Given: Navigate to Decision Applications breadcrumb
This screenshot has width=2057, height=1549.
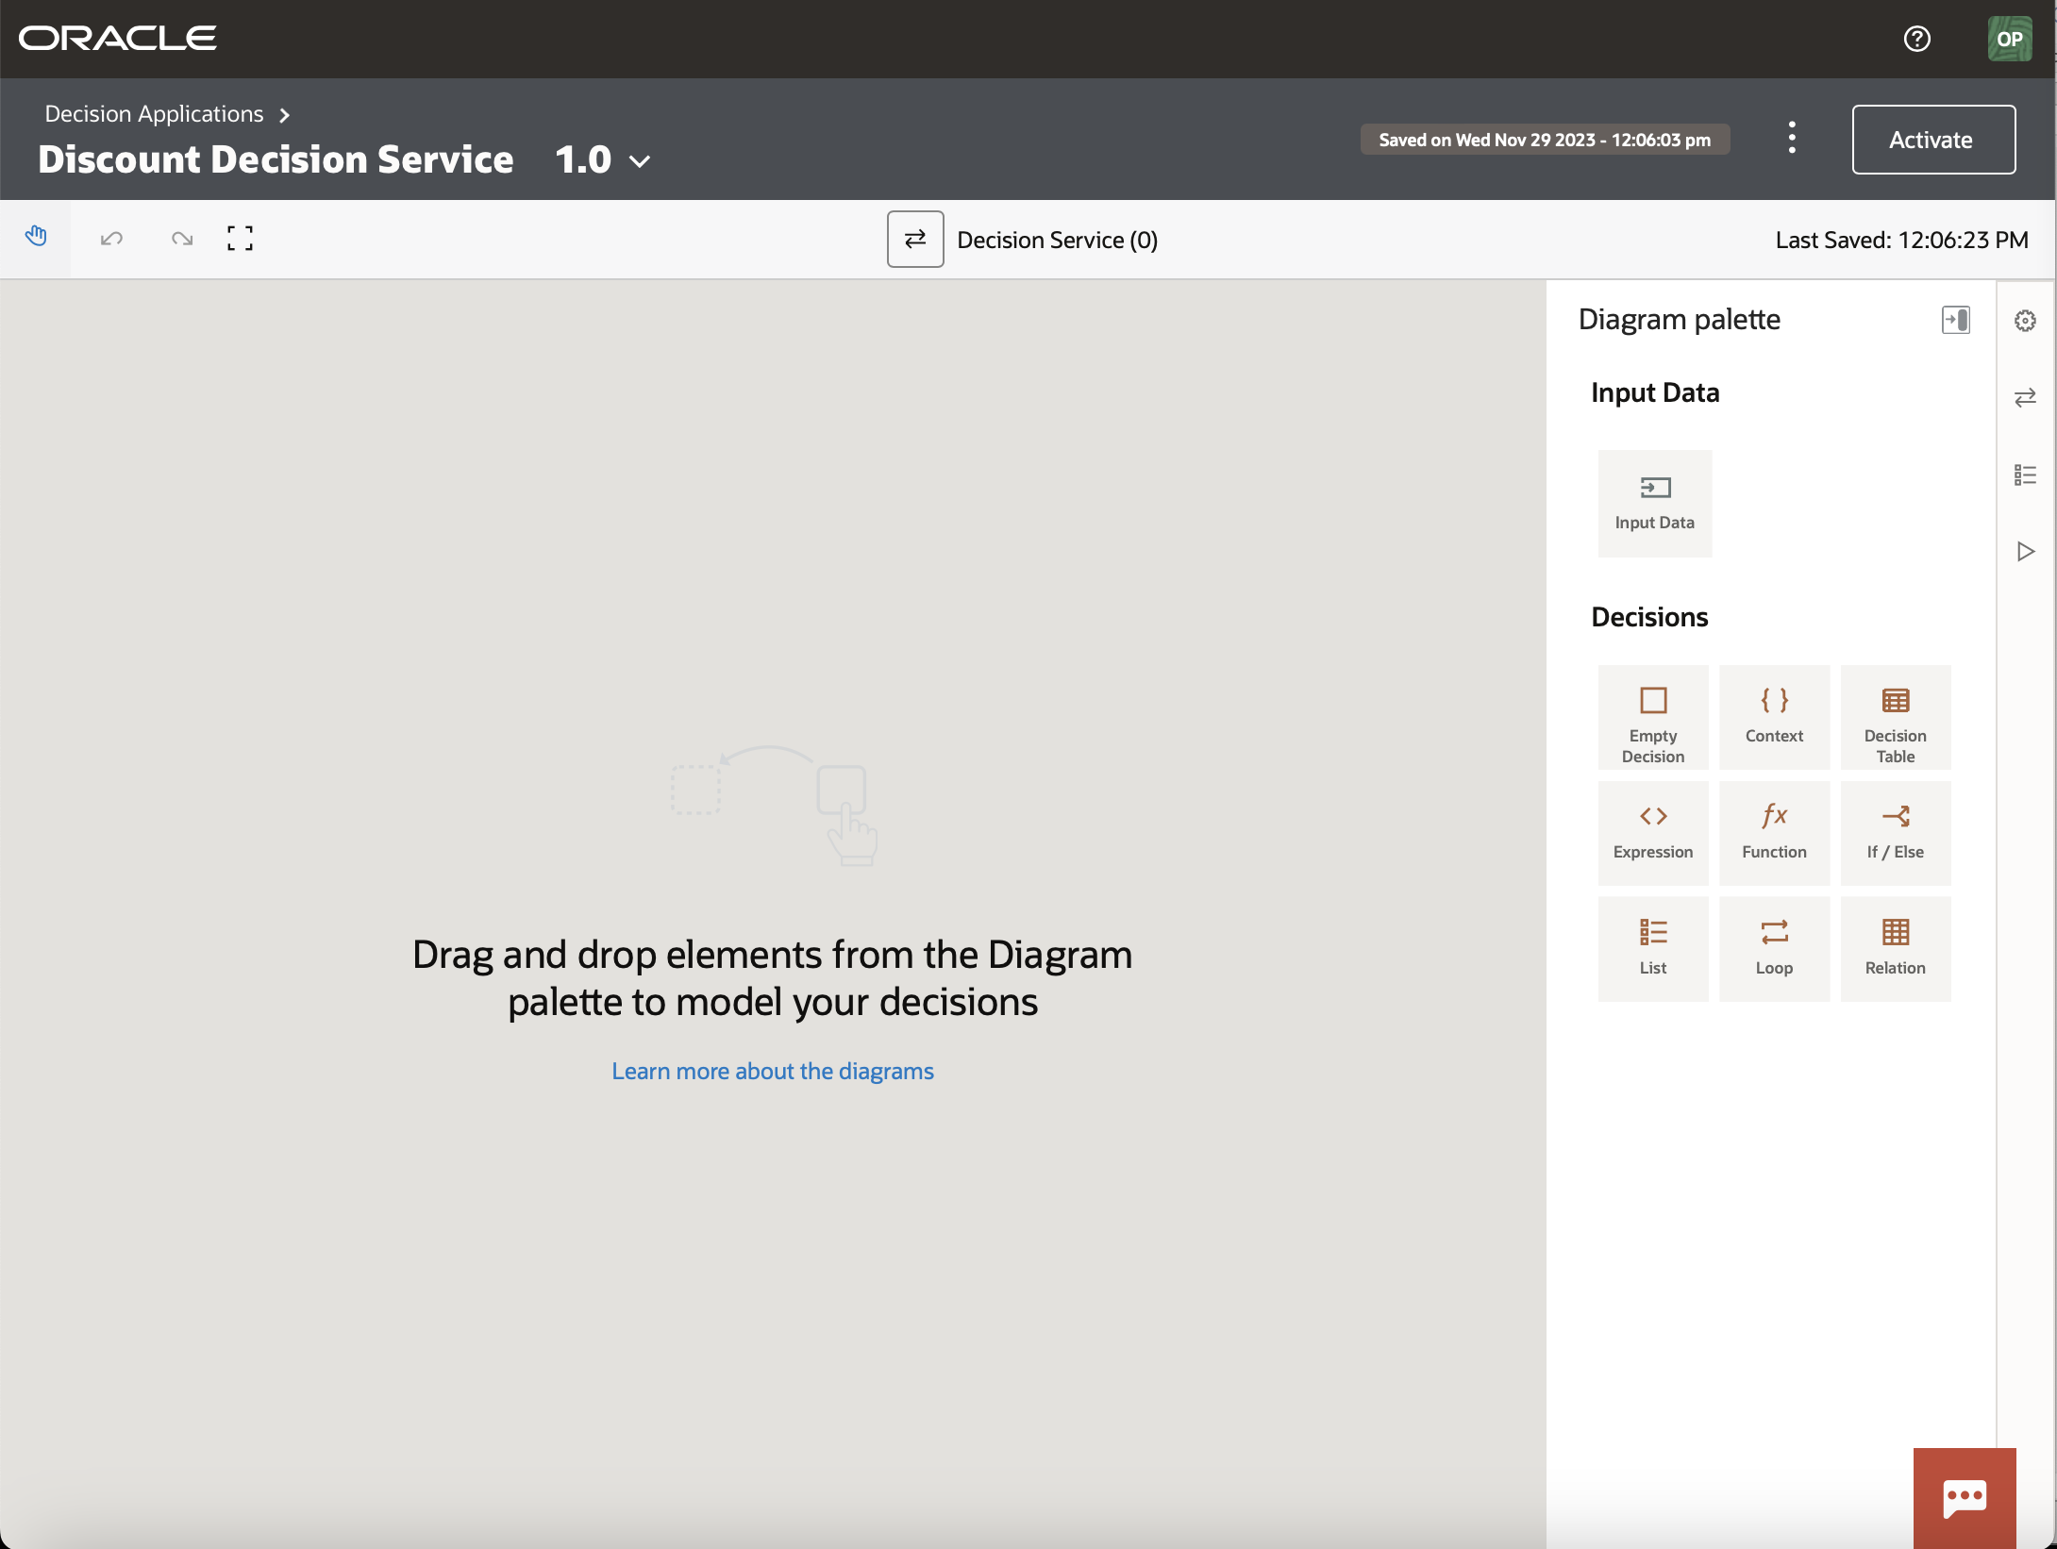Looking at the screenshot, I should [154, 113].
